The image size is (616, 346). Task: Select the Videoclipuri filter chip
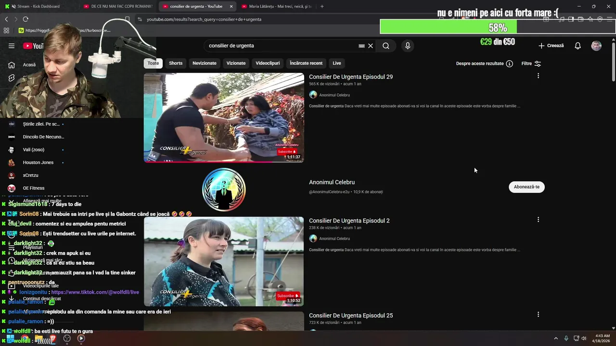[268, 63]
